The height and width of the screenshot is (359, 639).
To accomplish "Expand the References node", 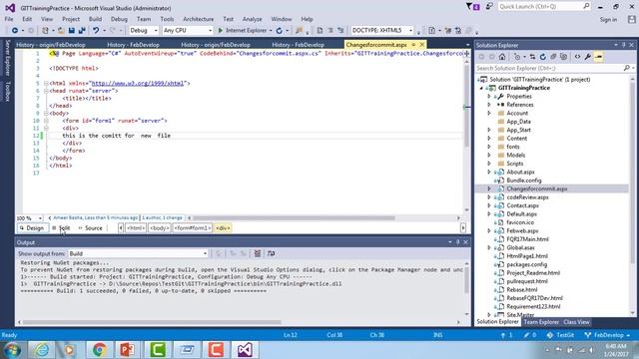I will click(x=489, y=105).
